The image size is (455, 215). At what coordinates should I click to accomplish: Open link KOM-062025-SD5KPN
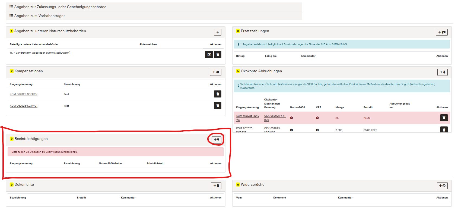(x=24, y=94)
